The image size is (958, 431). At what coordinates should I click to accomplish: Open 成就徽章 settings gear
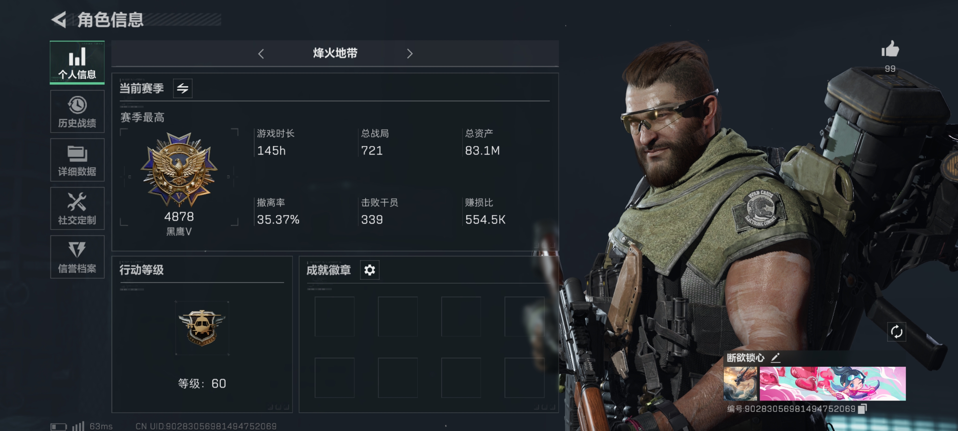pyautogui.click(x=370, y=270)
